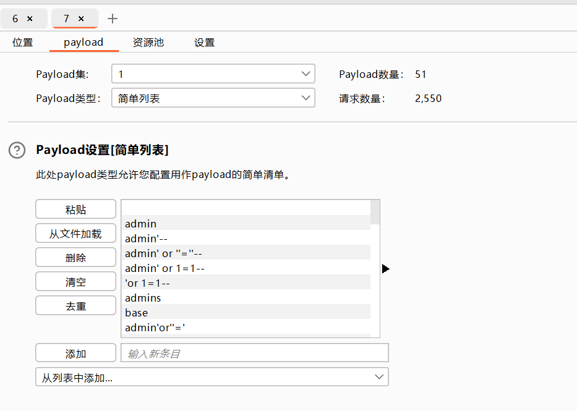Image resolution: width=577 pixels, height=411 pixels.
Task: Select payload entry admin
Action: pos(246,222)
